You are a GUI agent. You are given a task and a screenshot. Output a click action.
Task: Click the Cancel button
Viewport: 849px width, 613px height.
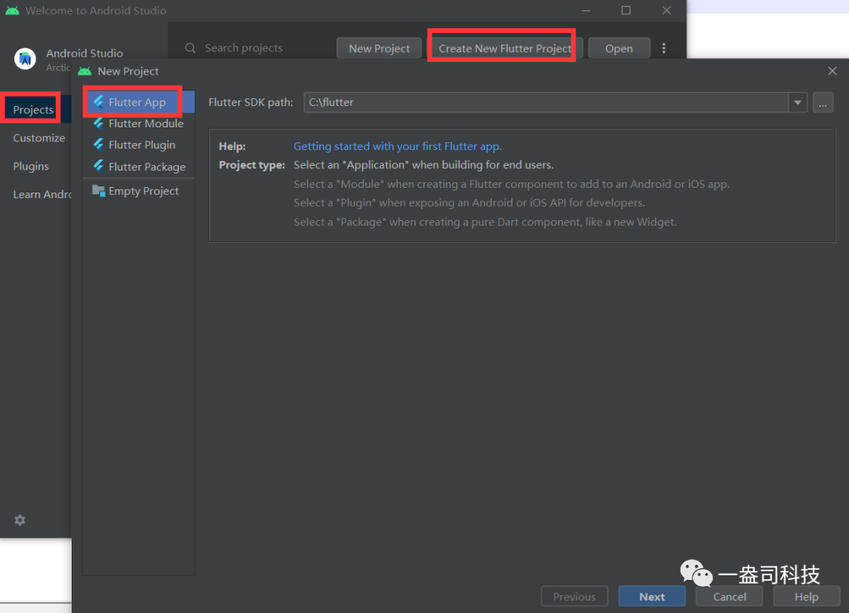730,596
